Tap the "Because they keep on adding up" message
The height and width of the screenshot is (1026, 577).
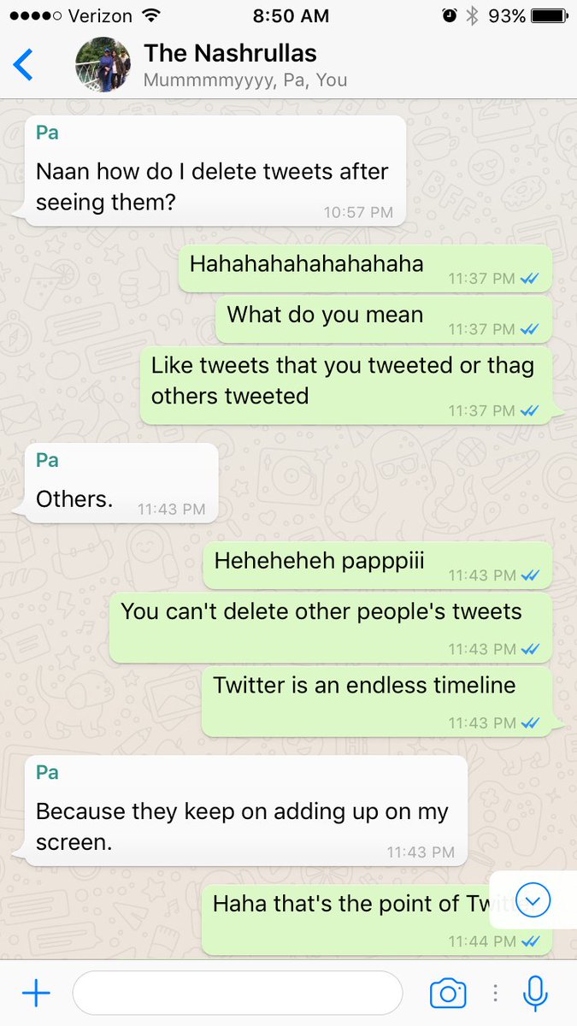tap(246, 811)
